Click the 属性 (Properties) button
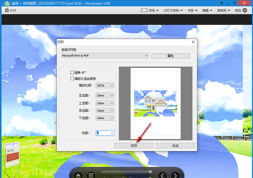The height and width of the screenshot is (178, 253). (x=170, y=56)
